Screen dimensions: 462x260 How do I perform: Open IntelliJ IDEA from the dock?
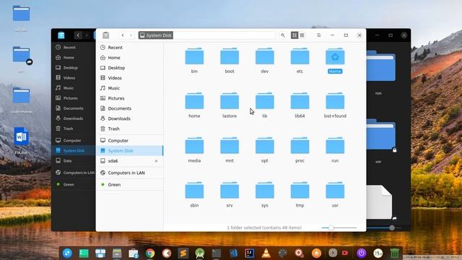pyautogui.click(x=250, y=253)
